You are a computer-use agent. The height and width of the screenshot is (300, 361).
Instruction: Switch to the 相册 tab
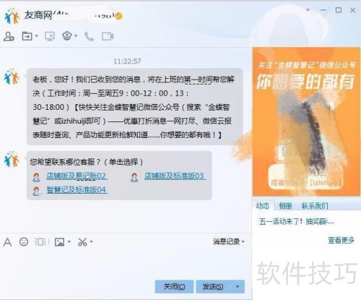pos(285,206)
